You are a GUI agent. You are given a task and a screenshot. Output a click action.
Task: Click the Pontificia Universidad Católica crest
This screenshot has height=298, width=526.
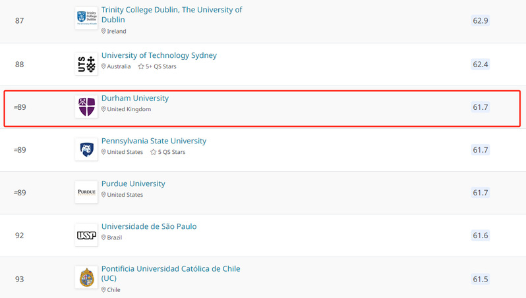86,278
